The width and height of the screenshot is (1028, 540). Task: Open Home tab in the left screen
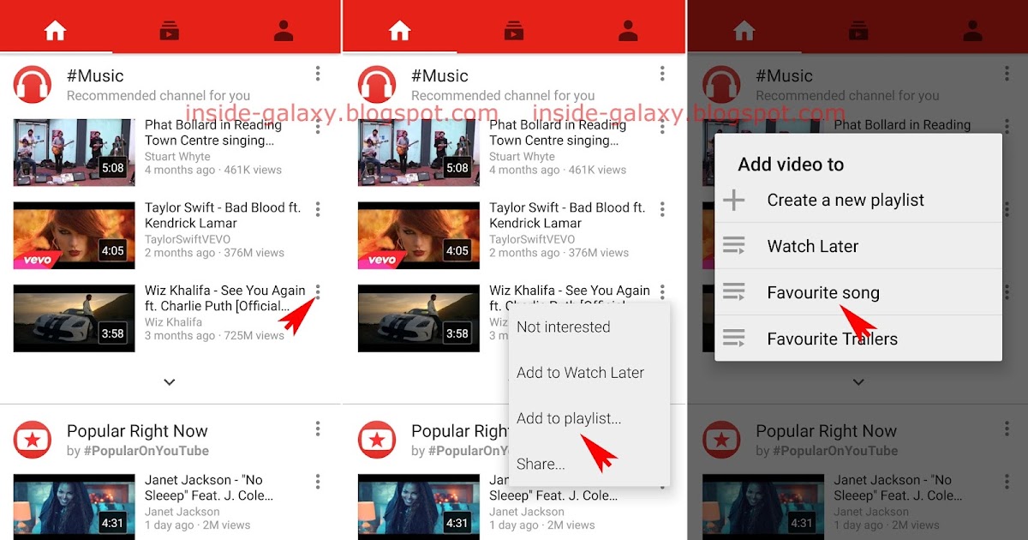point(56,31)
